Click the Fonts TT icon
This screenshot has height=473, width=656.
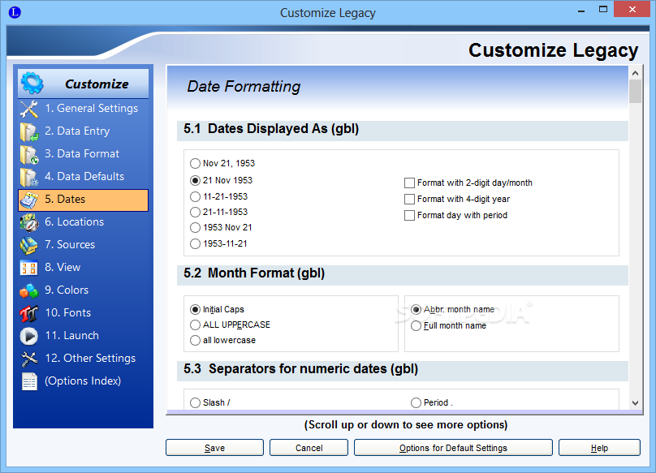click(x=29, y=313)
